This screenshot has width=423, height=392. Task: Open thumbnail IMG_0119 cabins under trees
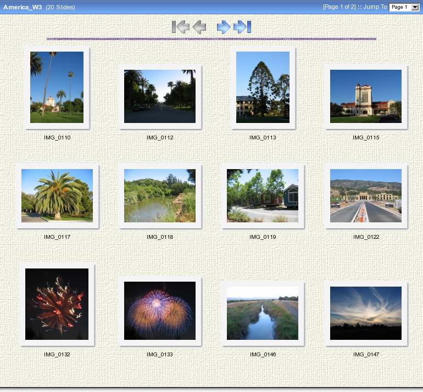(263, 196)
